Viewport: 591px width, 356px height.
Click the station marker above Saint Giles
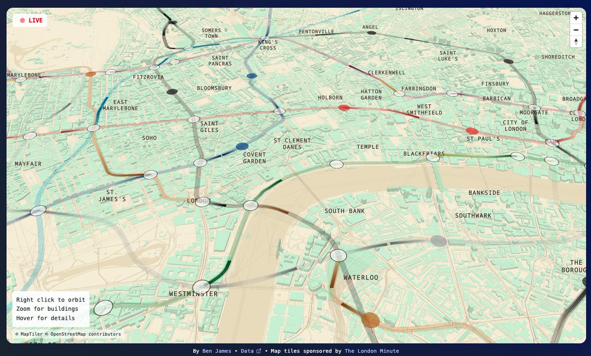pyautogui.click(x=194, y=119)
